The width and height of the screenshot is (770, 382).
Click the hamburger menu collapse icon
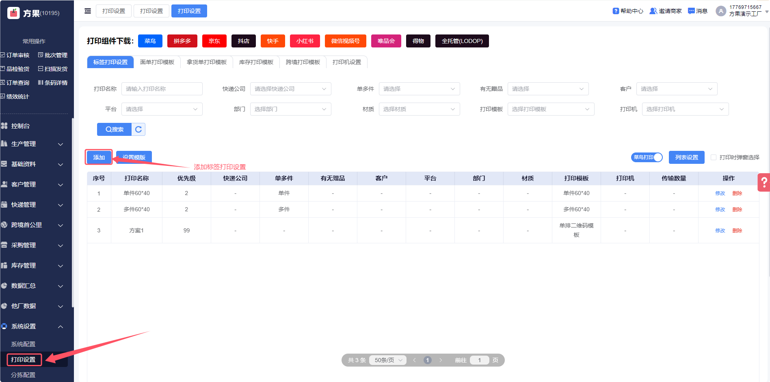pos(87,11)
